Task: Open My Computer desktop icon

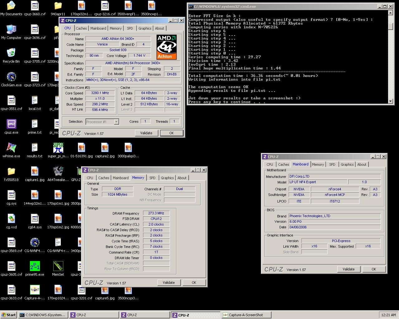Action: [11, 32]
